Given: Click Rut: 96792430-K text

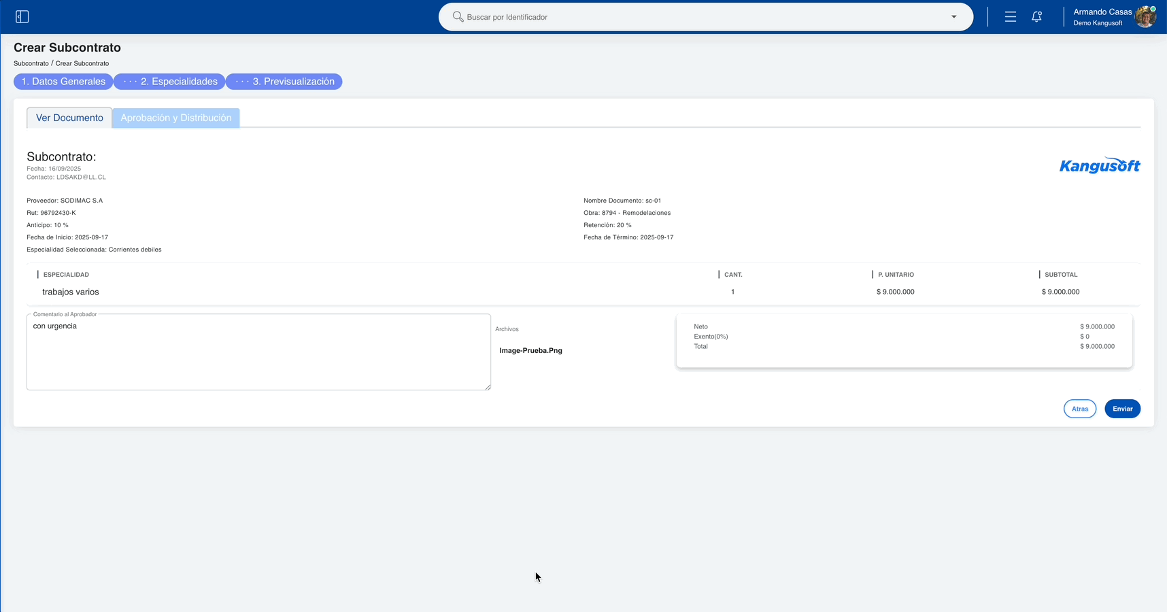Looking at the screenshot, I should (51, 213).
